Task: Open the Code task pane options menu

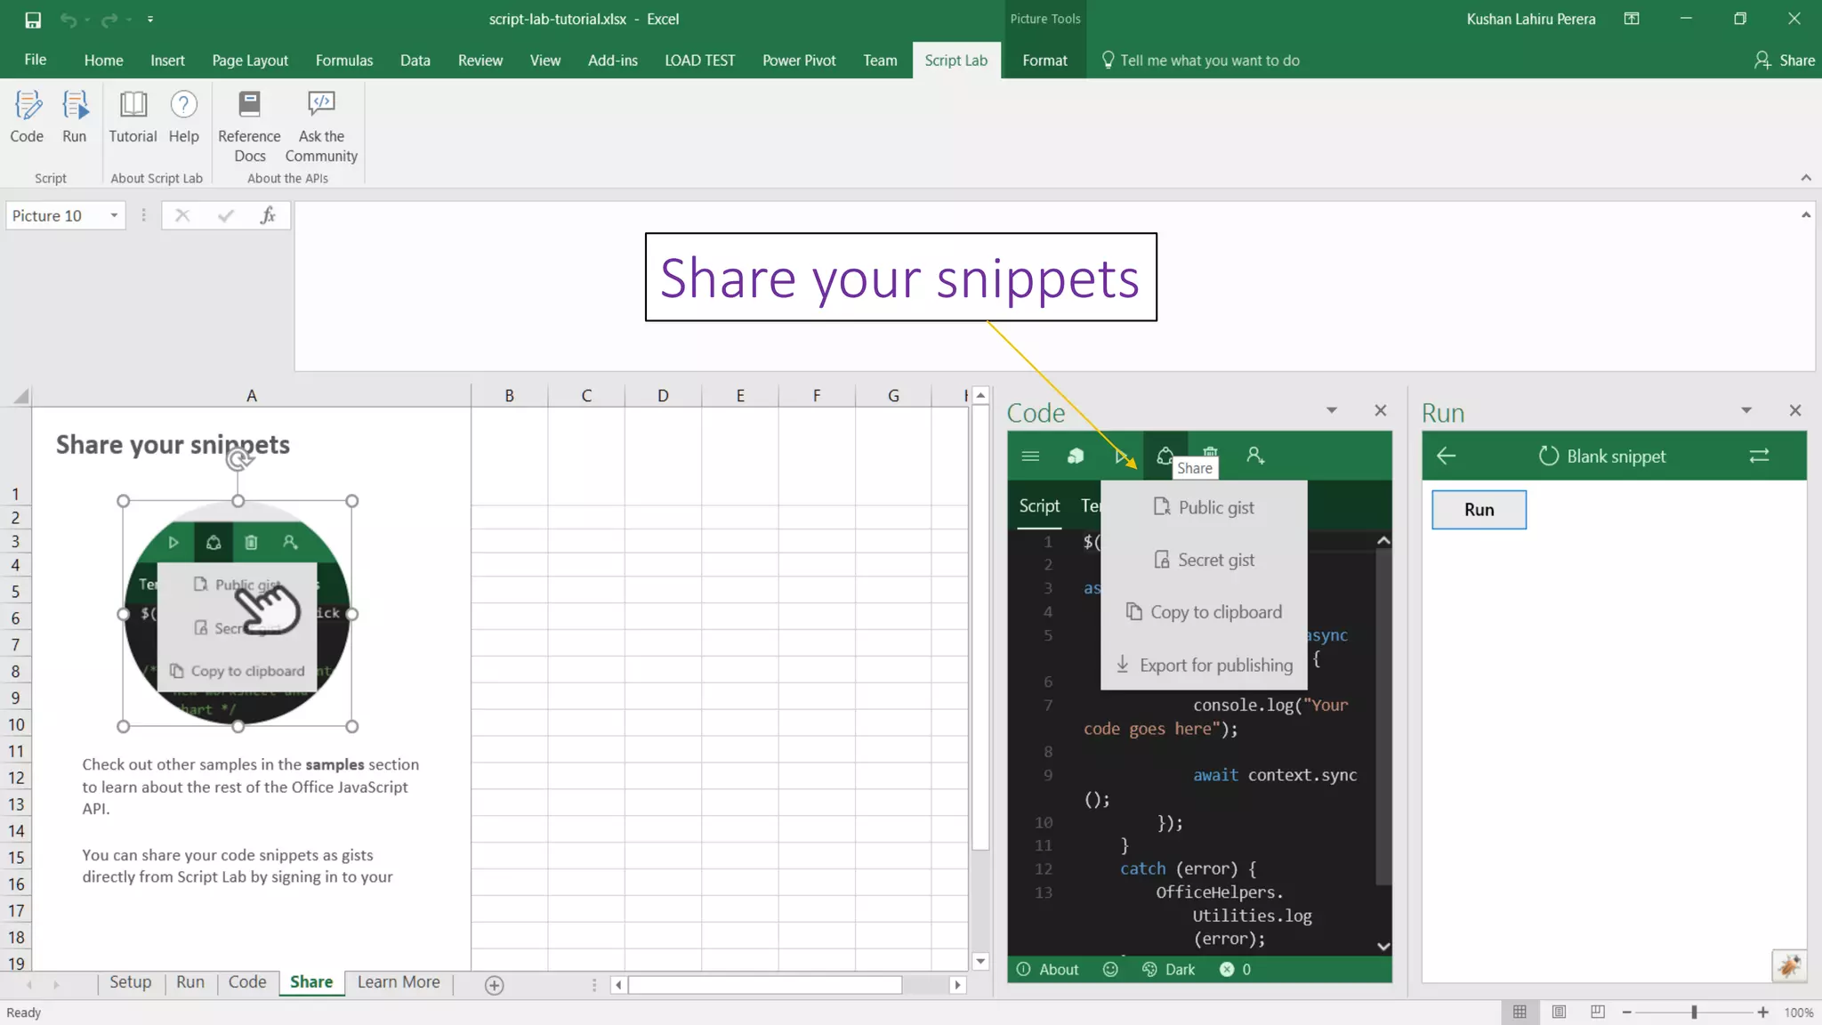Action: tap(1332, 410)
